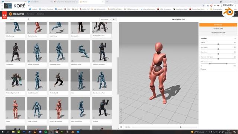
Task: Open the notification center icon
Action: [235, 132]
